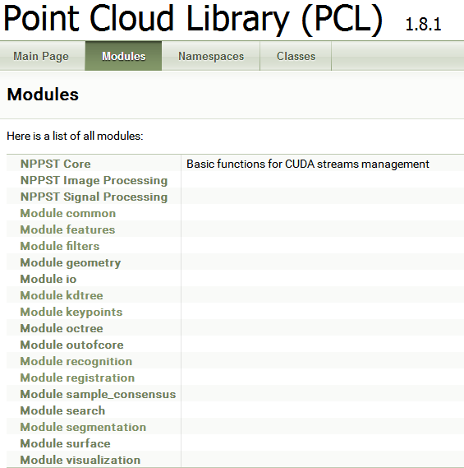
Task: Open the Module geometry link
Action: 71,263
